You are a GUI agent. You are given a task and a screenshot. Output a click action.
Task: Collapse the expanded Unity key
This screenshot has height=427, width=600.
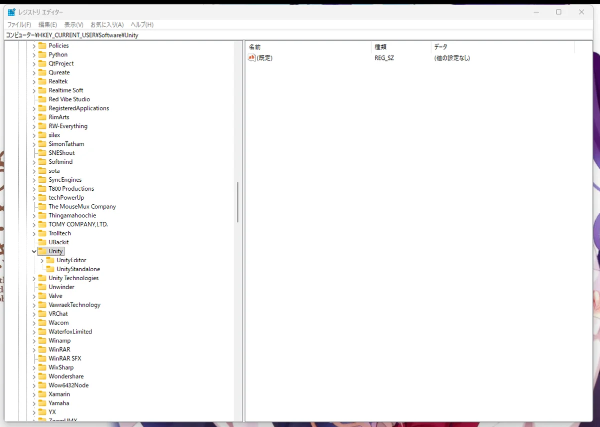(34, 251)
